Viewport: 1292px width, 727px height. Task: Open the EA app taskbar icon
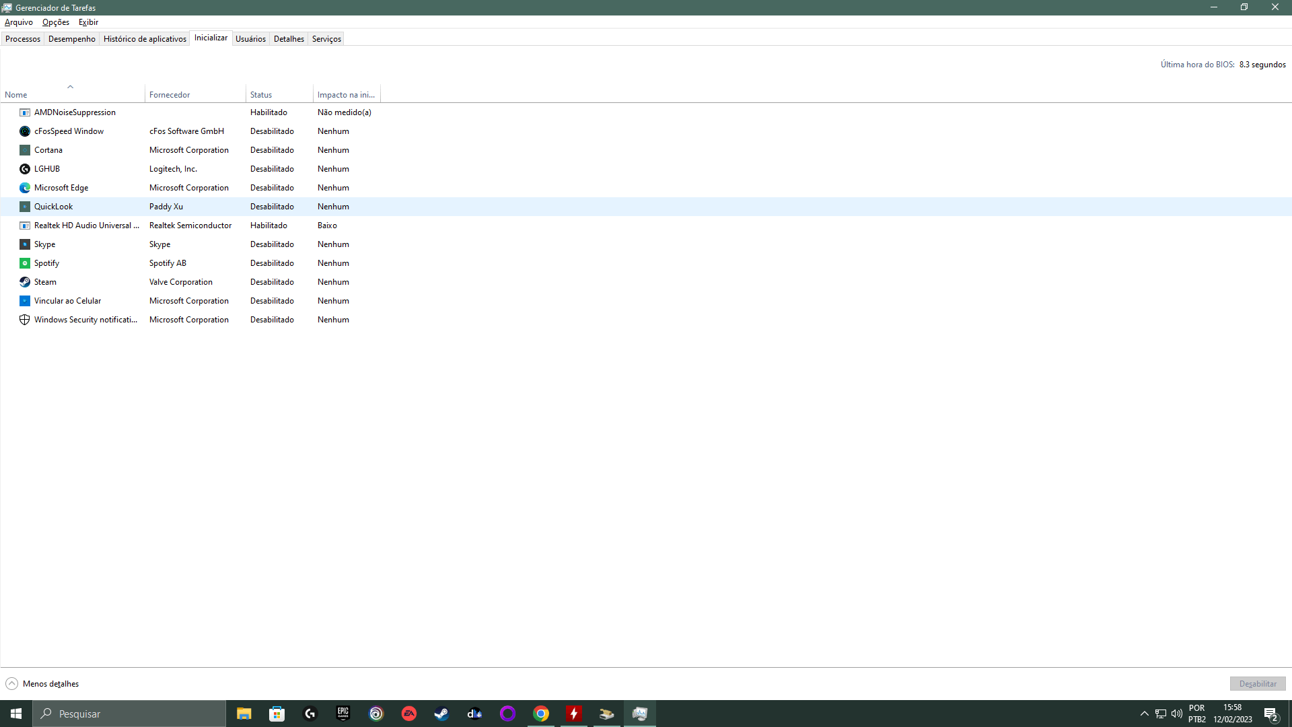point(409,714)
